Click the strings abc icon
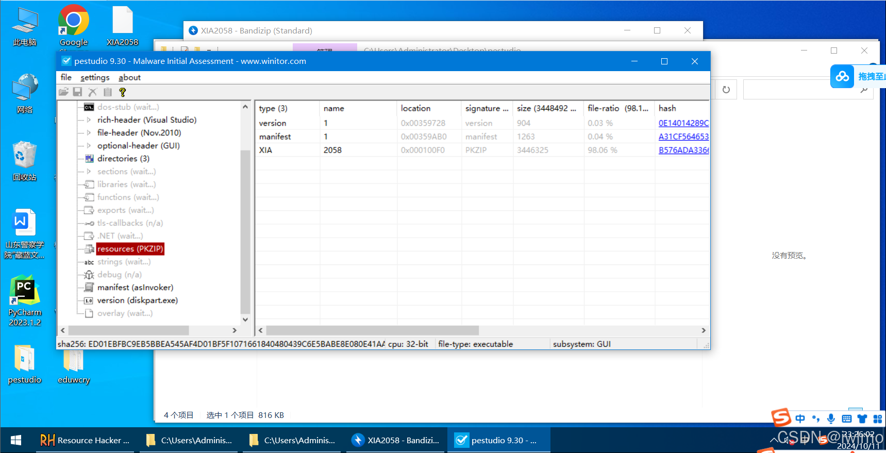Screen dimensions: 886x453 pyautogui.click(x=89, y=262)
